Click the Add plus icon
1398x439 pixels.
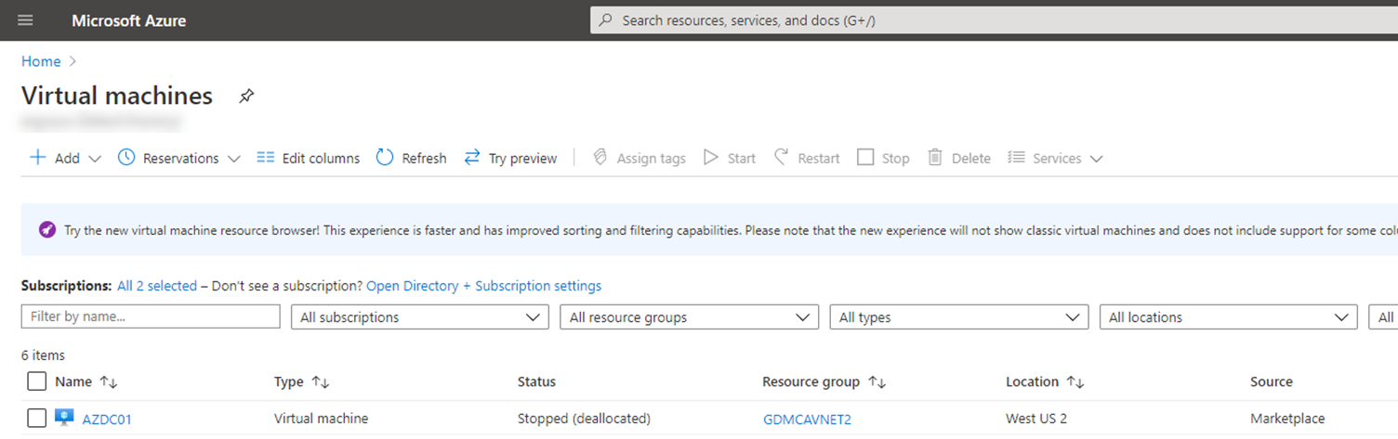tap(38, 158)
